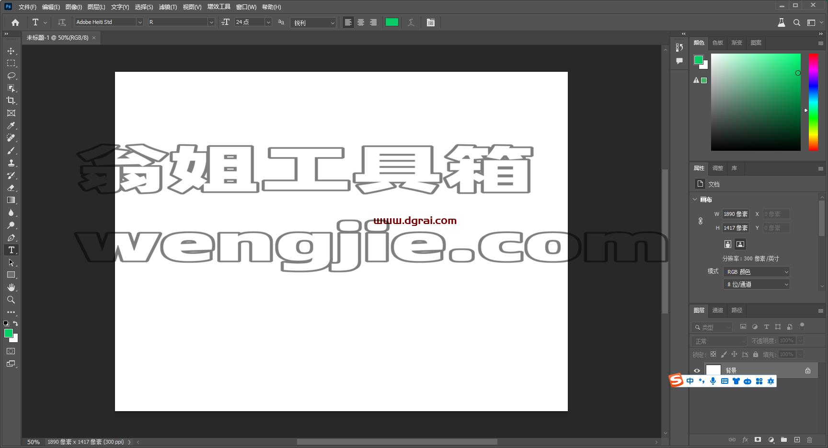The width and height of the screenshot is (828, 448).
Task: Close the 未标题-1 document tab
Action: 94,38
